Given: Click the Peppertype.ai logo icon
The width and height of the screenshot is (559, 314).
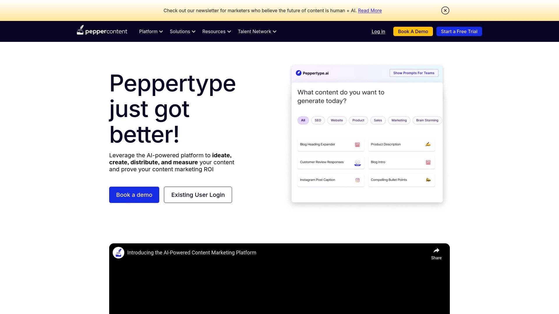Looking at the screenshot, I should coord(298,73).
